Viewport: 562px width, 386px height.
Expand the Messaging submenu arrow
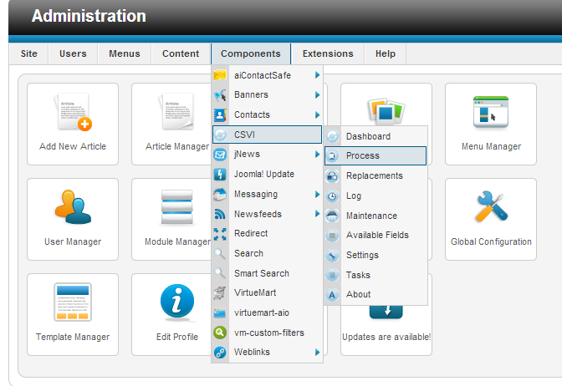click(317, 194)
